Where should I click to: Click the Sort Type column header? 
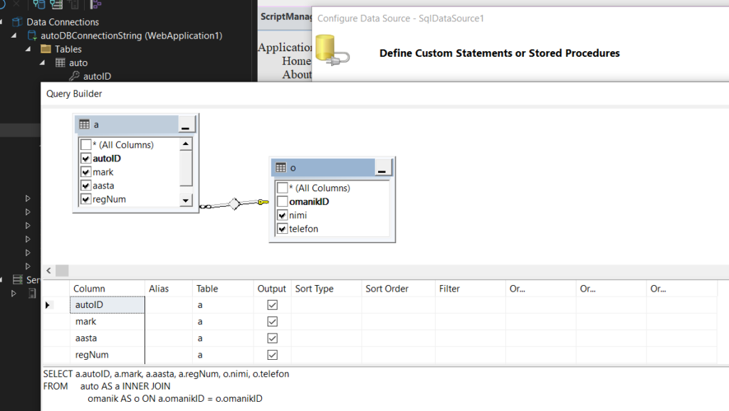tap(314, 289)
